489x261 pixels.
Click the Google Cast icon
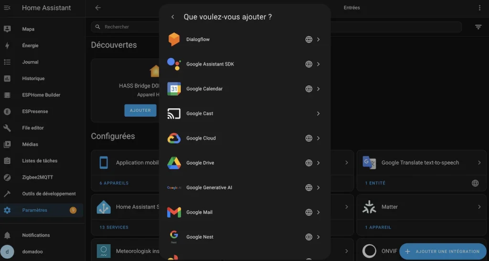(174, 114)
